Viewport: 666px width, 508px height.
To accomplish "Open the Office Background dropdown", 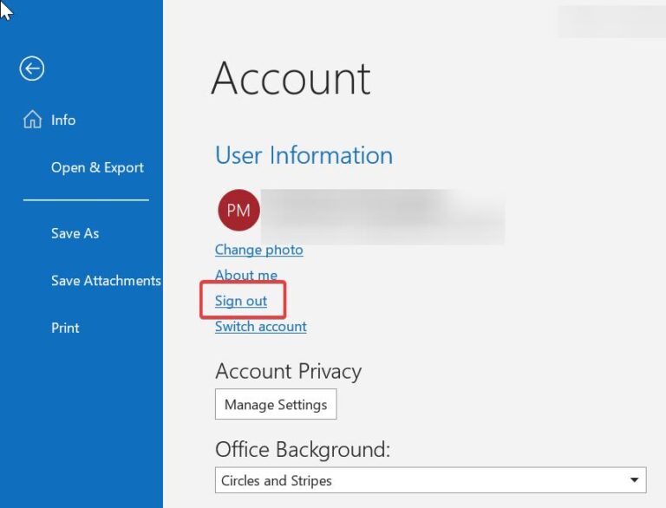I will [431, 480].
